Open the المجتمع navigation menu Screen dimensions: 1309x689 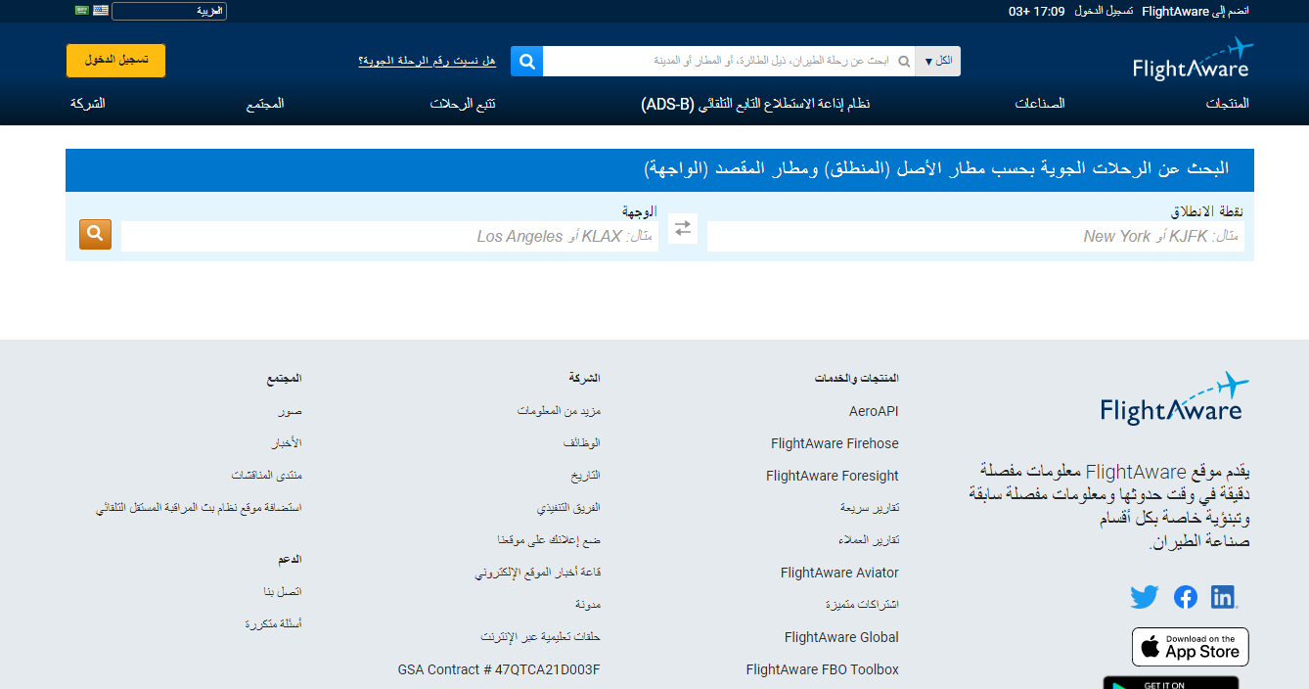point(265,104)
